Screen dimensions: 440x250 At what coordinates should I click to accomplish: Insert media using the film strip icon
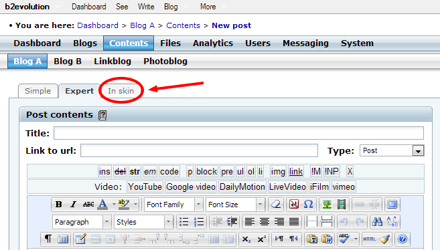(x=342, y=205)
